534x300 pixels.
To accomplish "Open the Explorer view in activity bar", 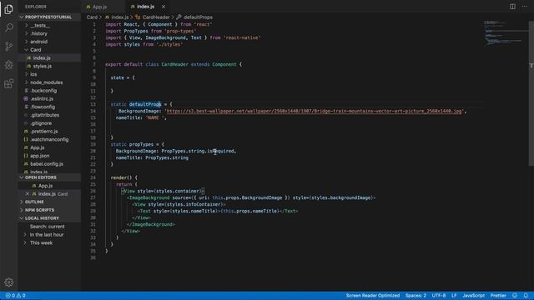I will point(9,9).
